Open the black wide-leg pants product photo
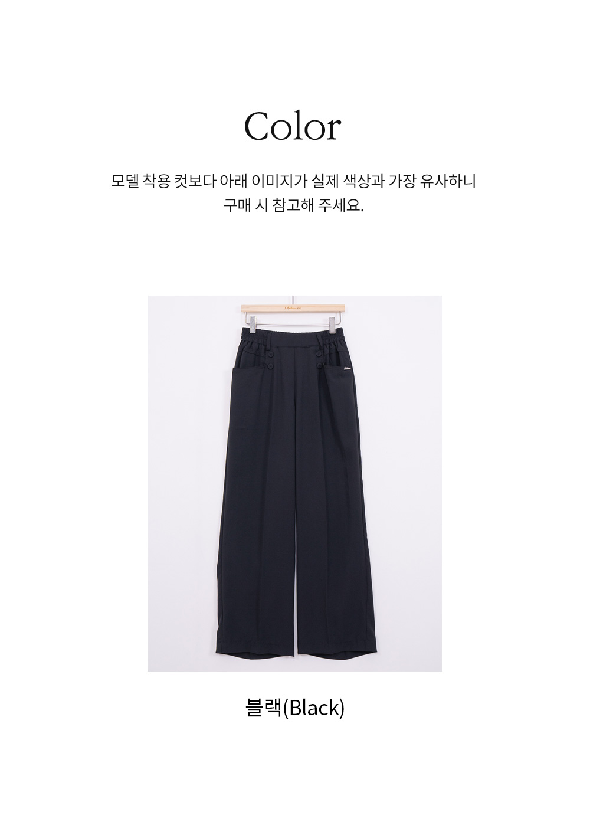Screen dimensions: 590x822 295,483
